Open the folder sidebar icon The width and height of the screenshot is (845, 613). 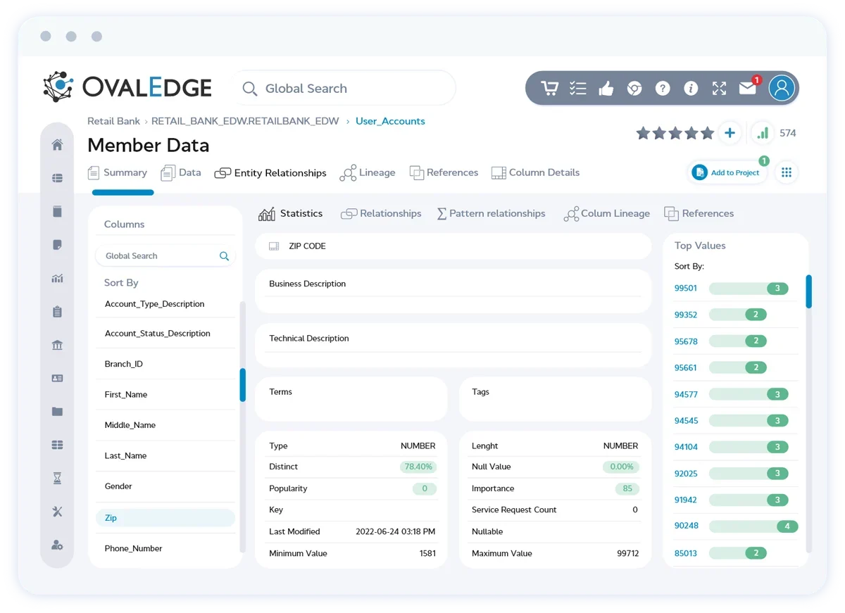[58, 411]
